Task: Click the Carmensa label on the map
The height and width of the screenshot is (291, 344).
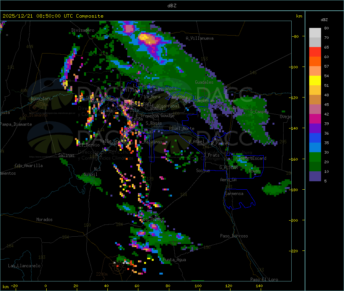Action: [234, 193]
